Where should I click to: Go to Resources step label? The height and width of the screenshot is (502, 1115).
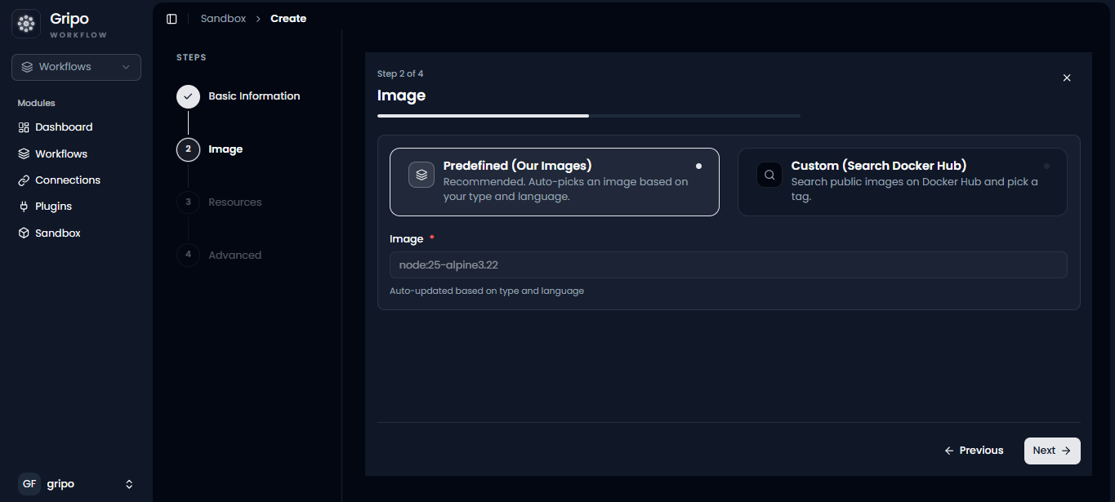point(235,202)
